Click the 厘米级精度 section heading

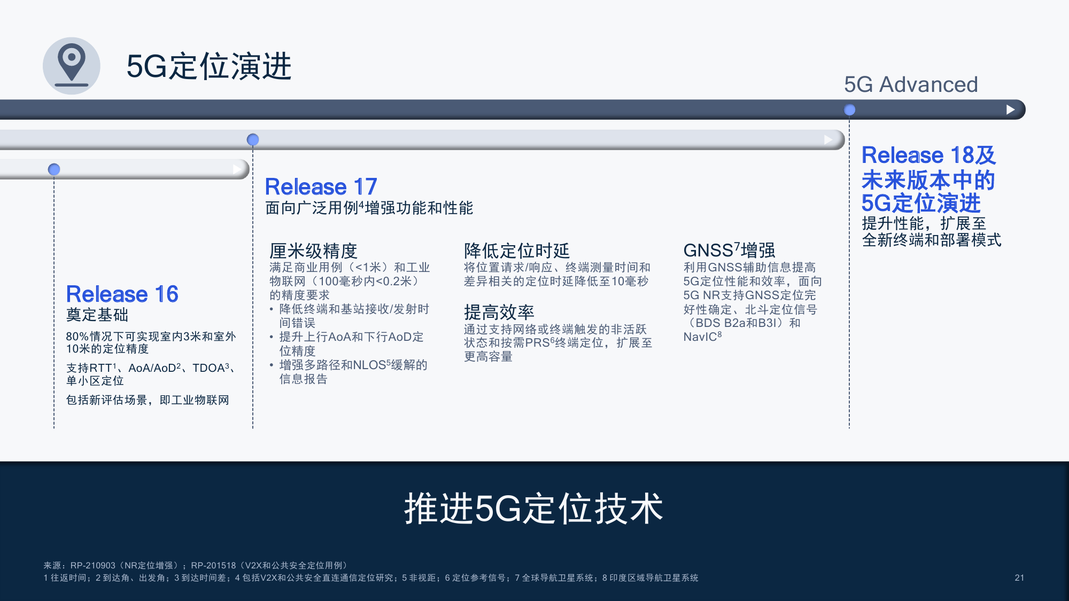[313, 250]
